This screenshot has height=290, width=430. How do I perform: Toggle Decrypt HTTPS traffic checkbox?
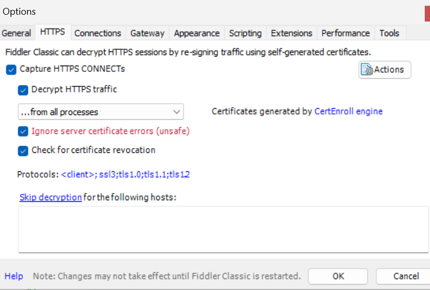pyautogui.click(x=23, y=90)
